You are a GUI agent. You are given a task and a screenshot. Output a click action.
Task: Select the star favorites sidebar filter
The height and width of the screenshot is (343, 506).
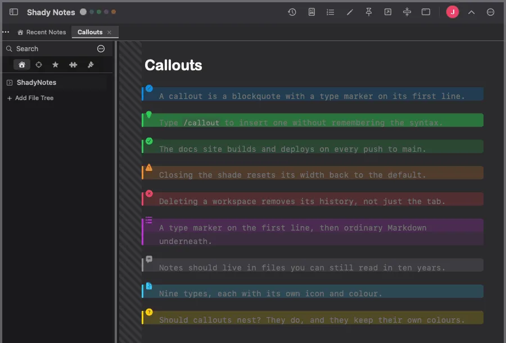pos(56,65)
